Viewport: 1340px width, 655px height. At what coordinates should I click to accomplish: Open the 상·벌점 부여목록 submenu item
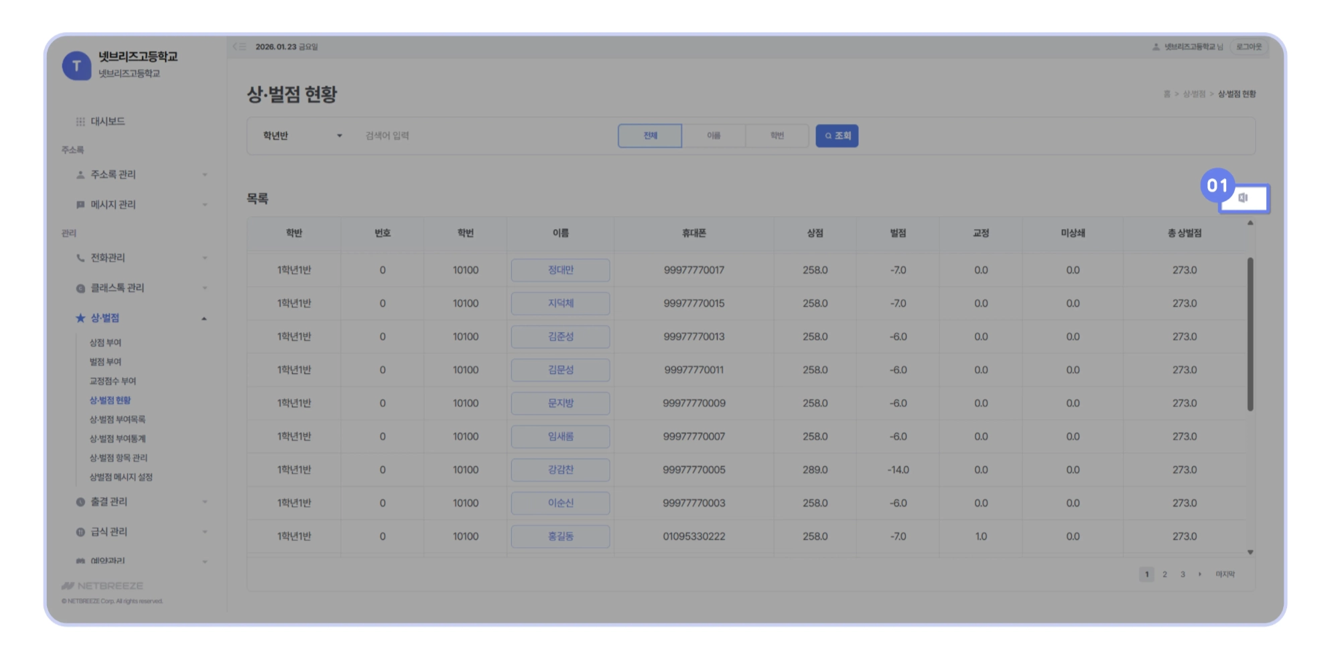117,420
